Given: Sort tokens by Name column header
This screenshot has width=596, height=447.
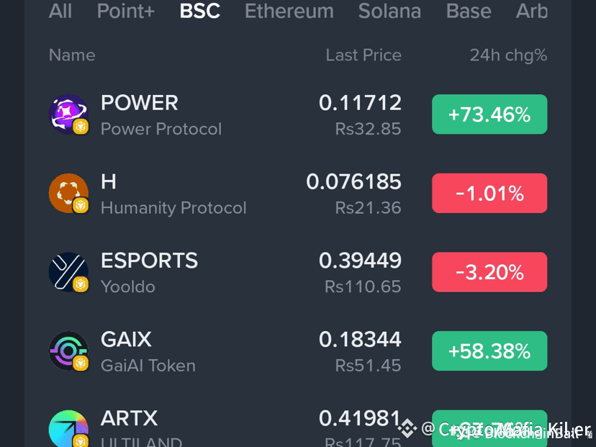Looking at the screenshot, I should click(72, 55).
